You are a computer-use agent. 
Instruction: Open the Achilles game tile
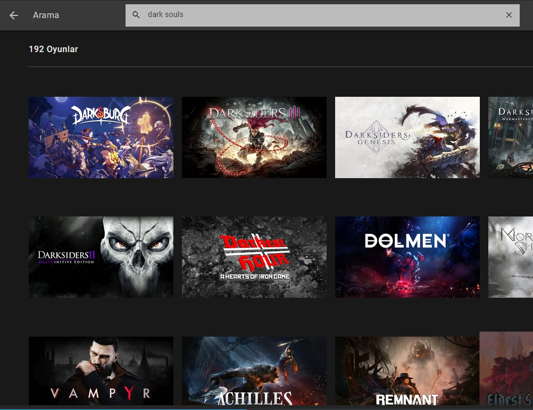click(x=254, y=371)
